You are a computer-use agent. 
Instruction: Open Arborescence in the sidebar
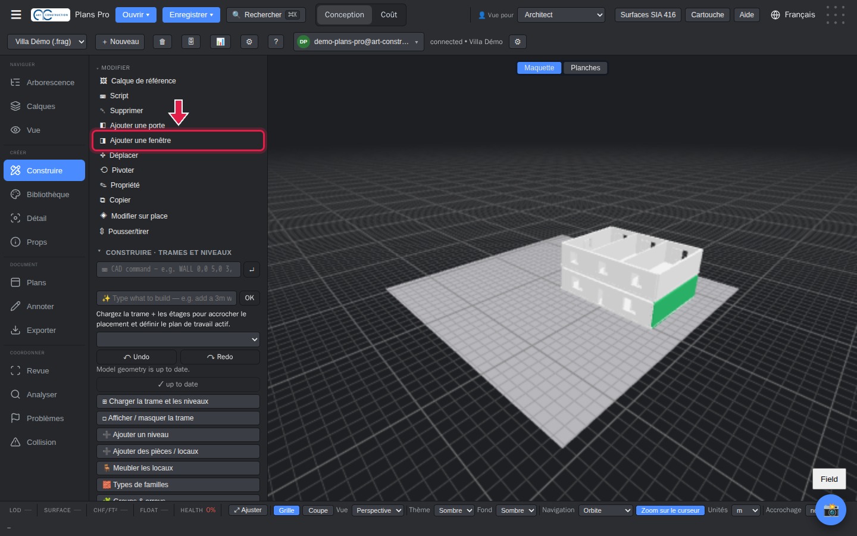coord(44,83)
